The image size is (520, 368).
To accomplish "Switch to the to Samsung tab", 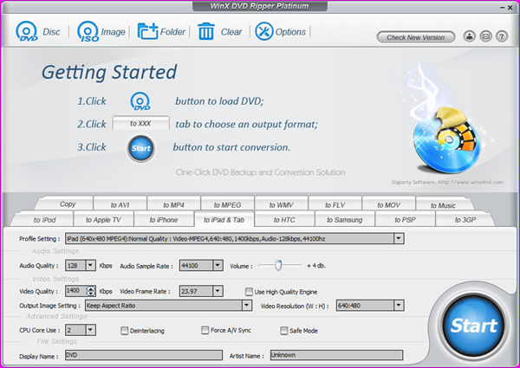I will coord(345,220).
